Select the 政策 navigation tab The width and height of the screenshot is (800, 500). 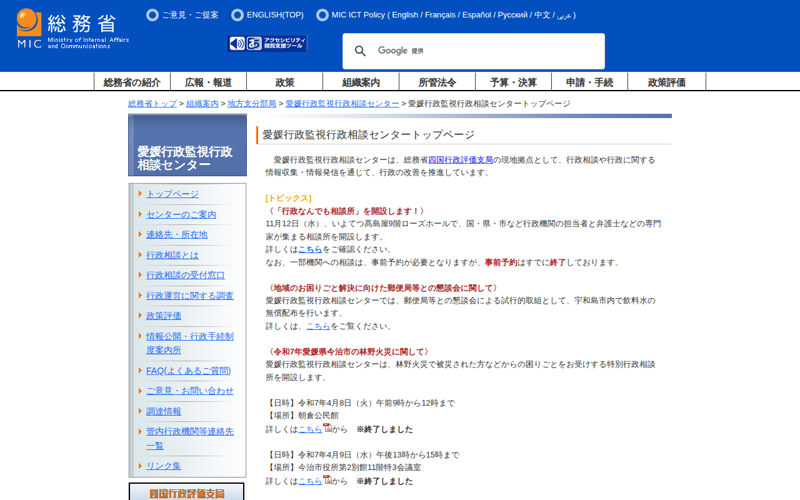click(x=284, y=82)
